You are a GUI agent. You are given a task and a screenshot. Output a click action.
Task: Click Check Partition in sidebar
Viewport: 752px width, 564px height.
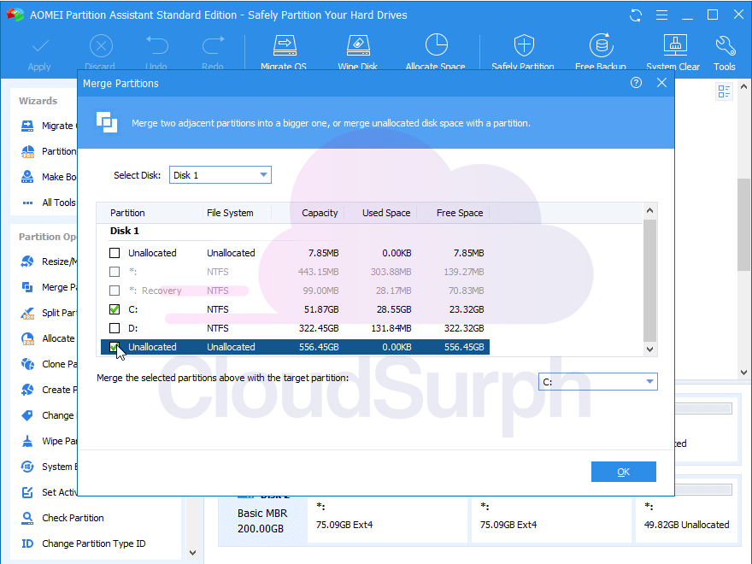pyautogui.click(x=62, y=518)
